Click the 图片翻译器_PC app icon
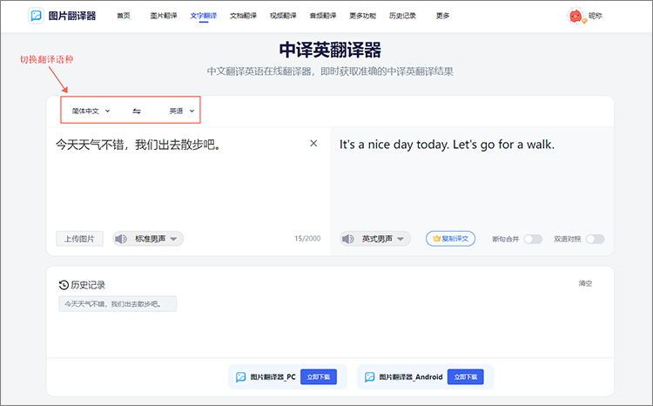Screen dimensions: 653x406 click(240, 377)
